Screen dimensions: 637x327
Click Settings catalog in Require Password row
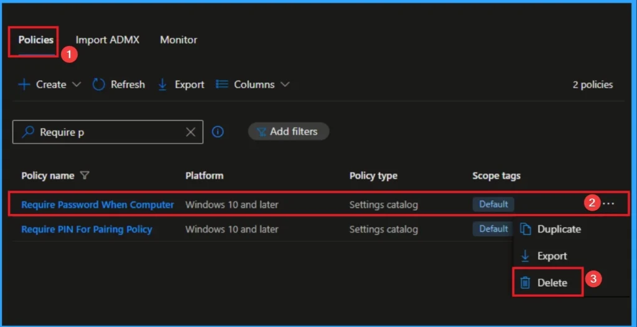[383, 205]
